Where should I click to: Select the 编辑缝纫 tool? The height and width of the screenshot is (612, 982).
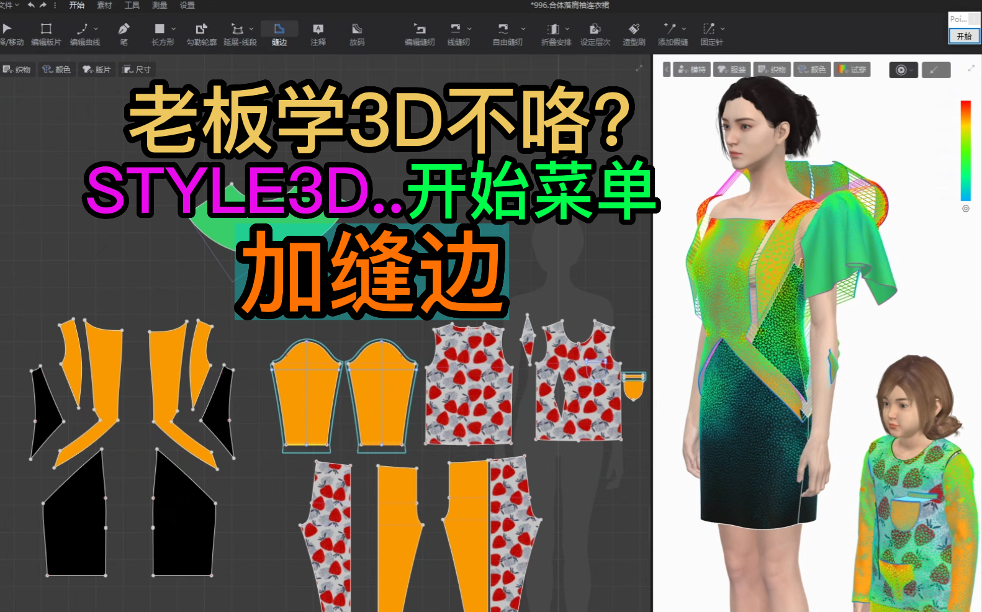(x=420, y=34)
